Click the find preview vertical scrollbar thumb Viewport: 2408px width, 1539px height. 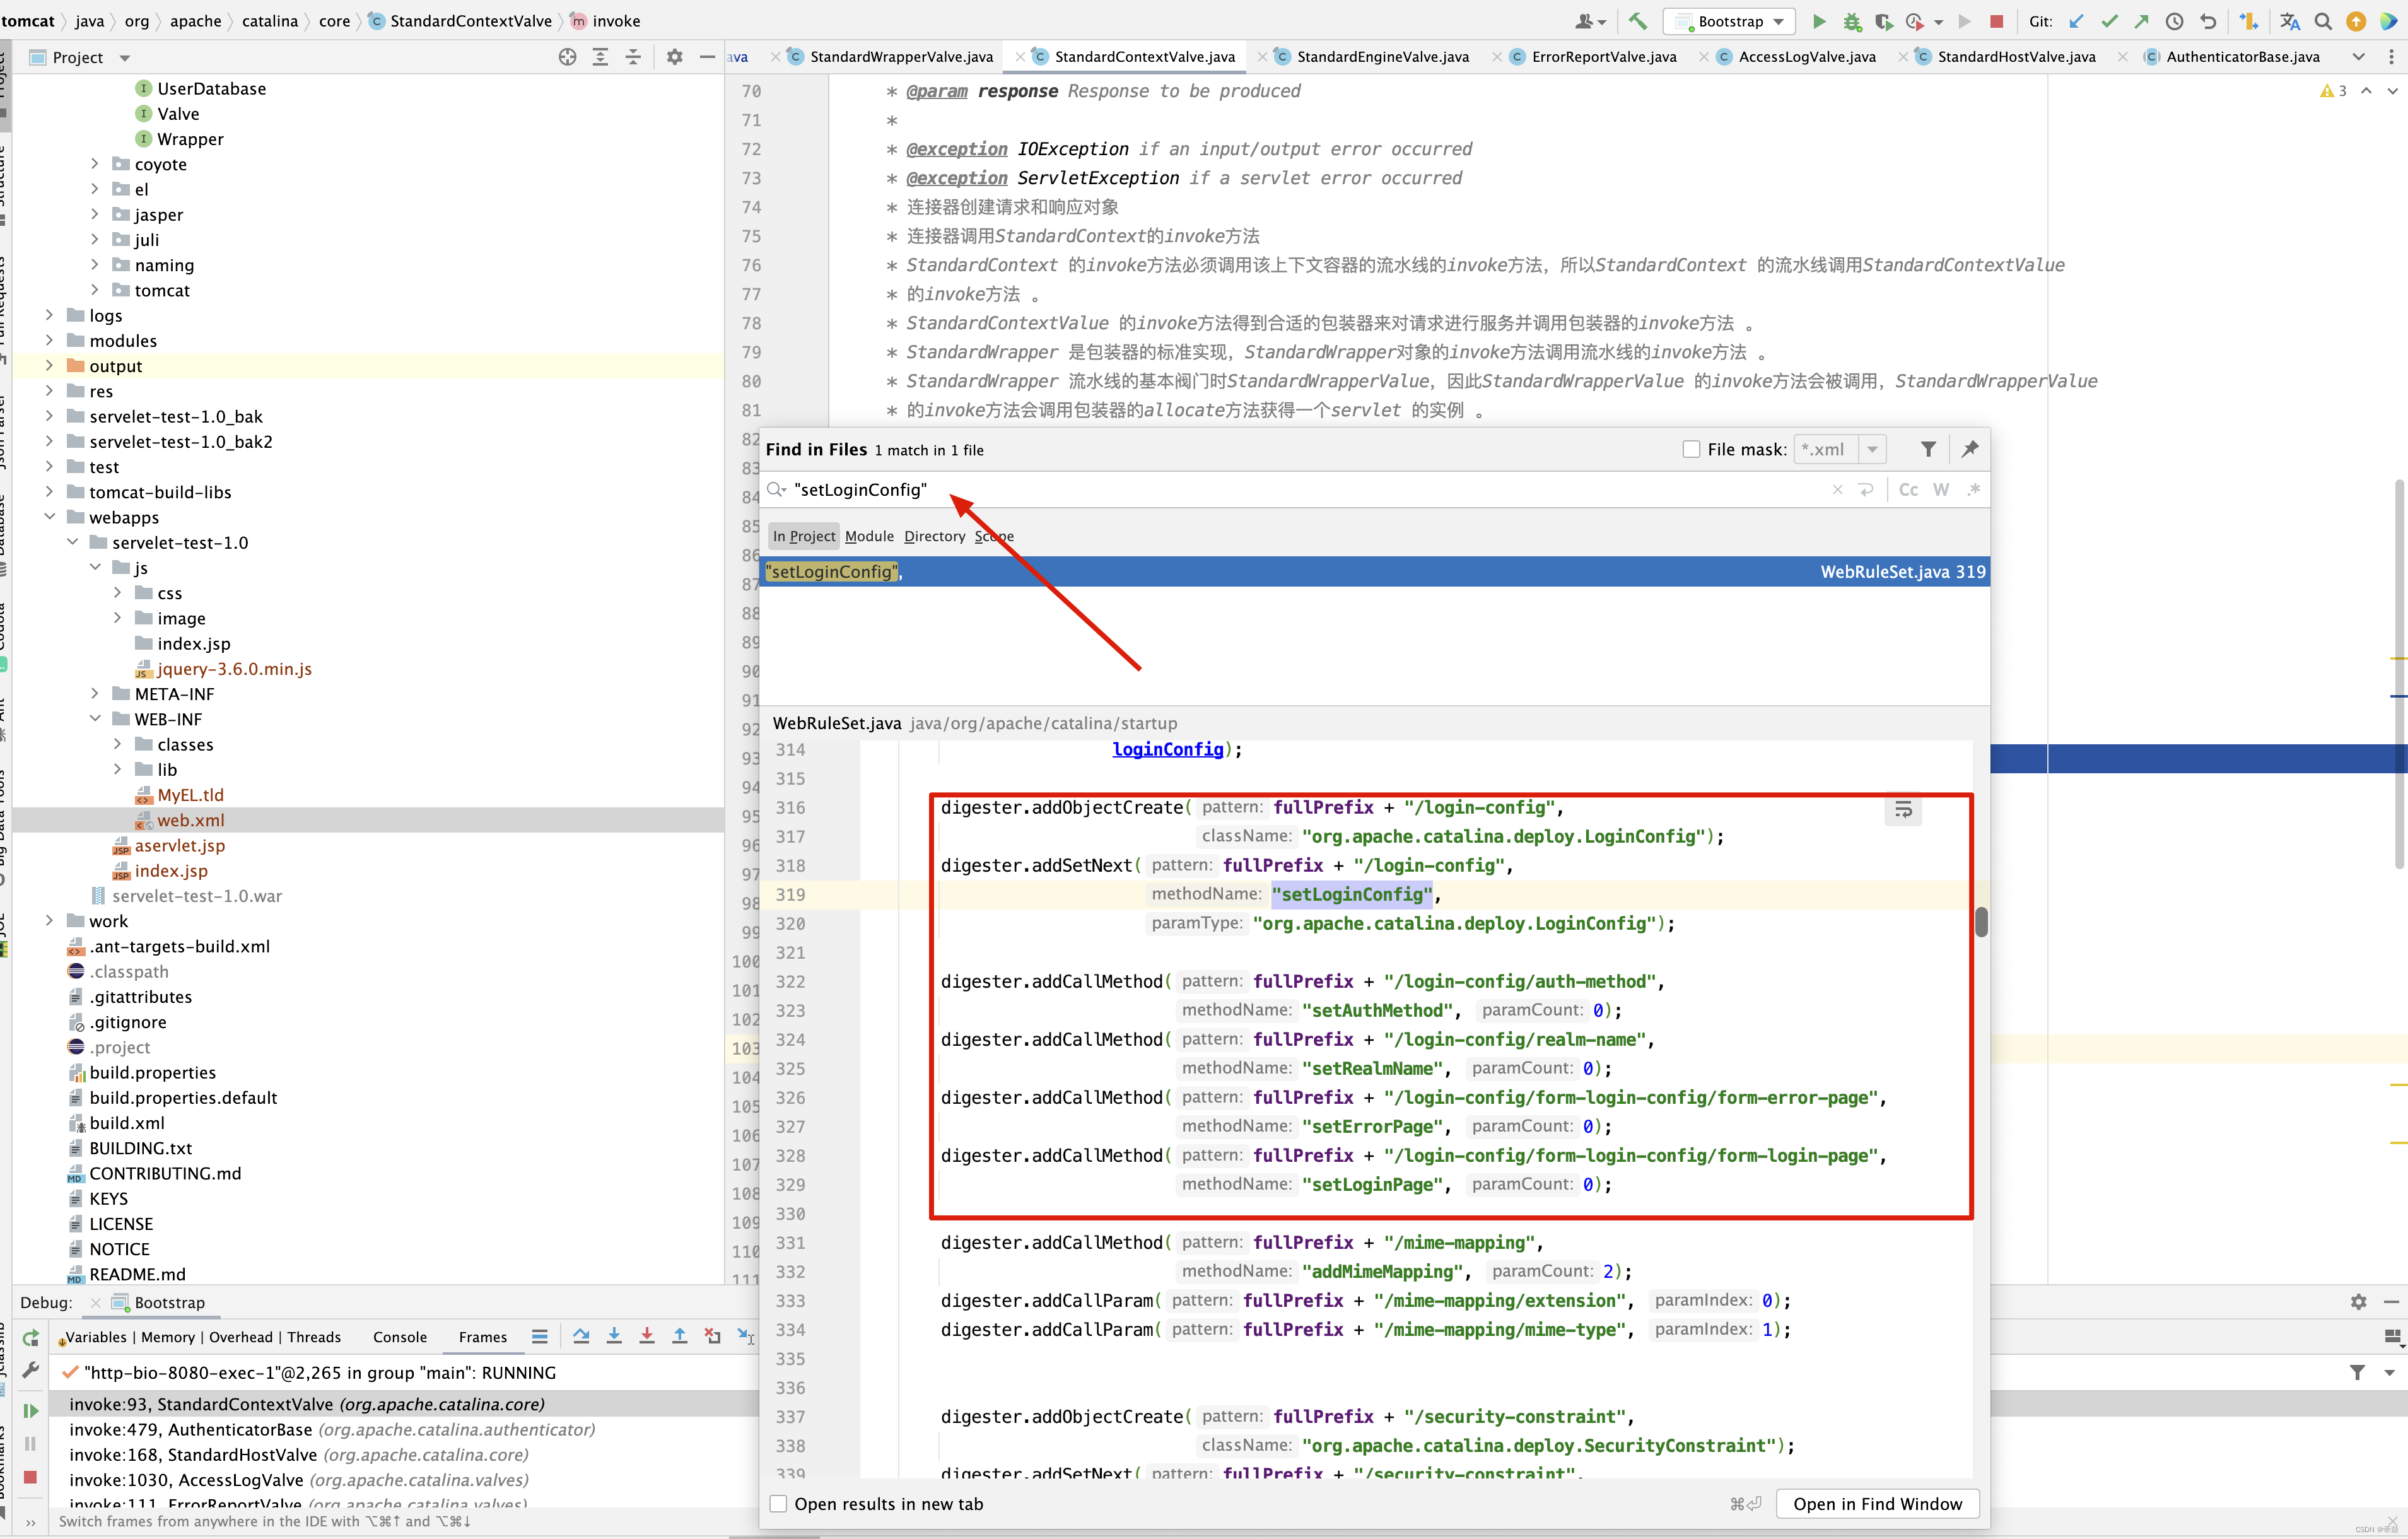1981,921
